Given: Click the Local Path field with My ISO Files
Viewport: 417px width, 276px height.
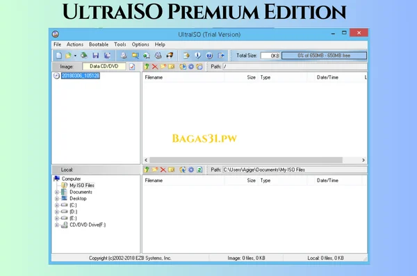Looking at the screenshot, I should pos(295,170).
